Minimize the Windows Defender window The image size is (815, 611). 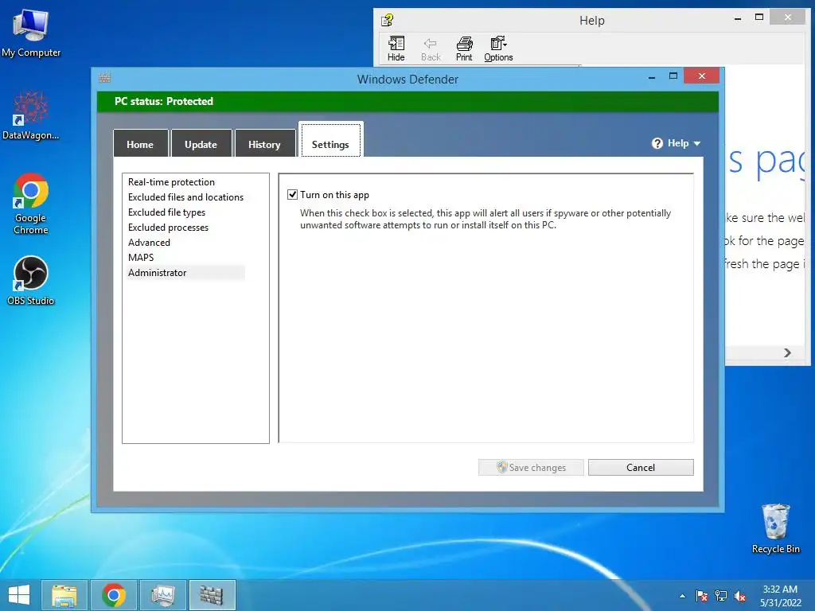click(x=652, y=76)
